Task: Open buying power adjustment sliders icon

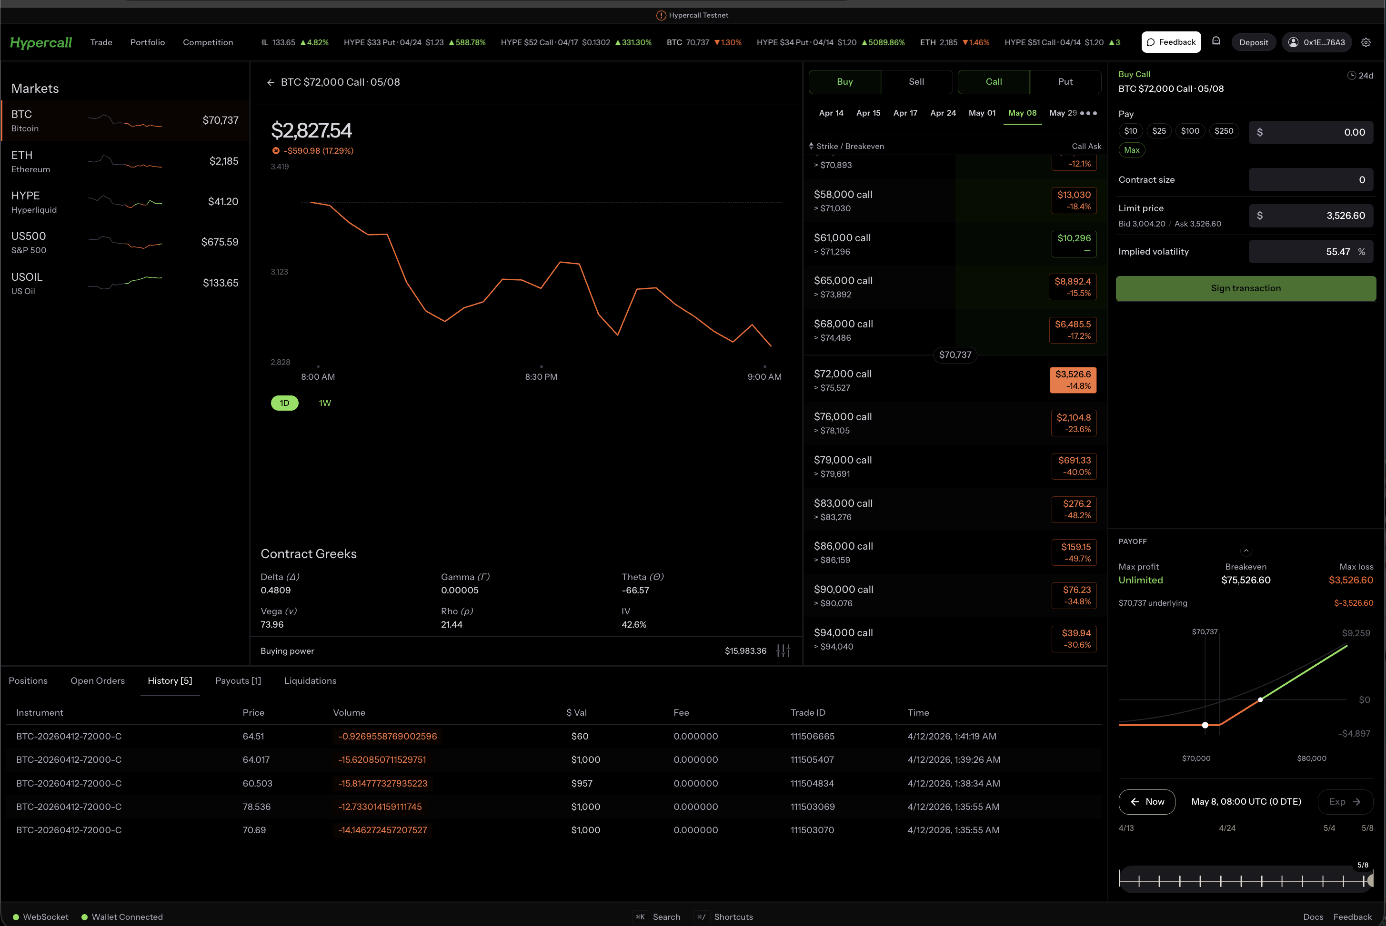Action: 783,651
